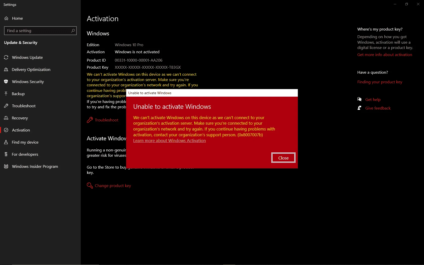Click the Delivery Optimization icon
Viewport: 424px width, 265px height.
point(6,70)
